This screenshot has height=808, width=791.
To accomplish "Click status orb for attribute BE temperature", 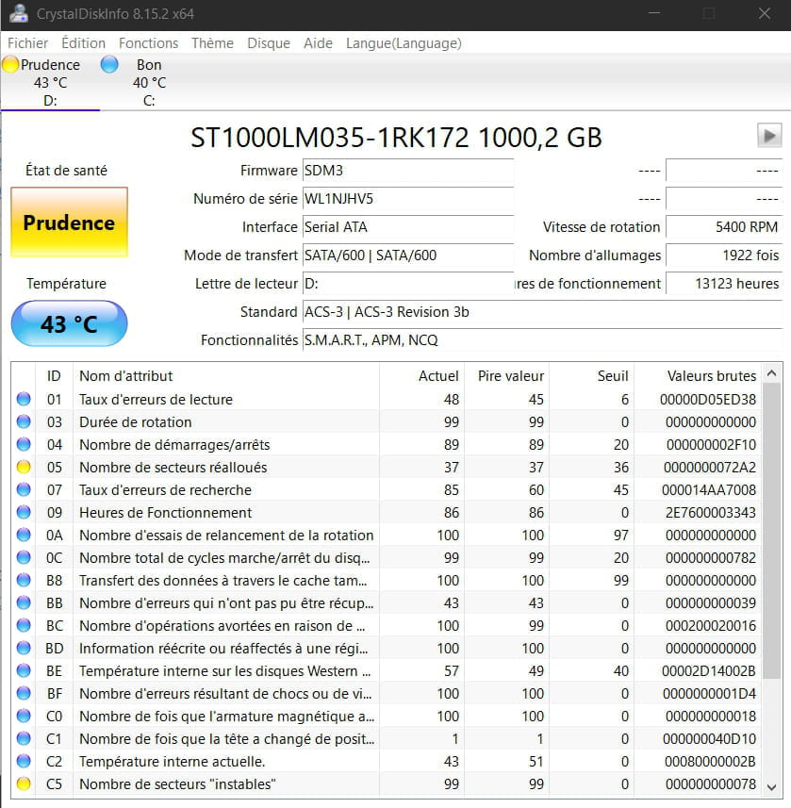I will click(24, 670).
